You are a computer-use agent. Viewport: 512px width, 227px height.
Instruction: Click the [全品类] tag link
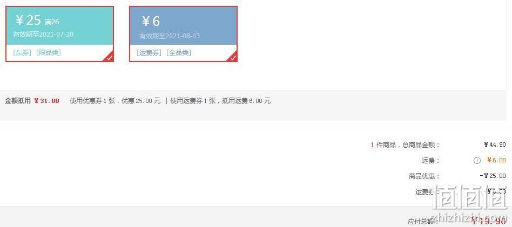(x=179, y=53)
